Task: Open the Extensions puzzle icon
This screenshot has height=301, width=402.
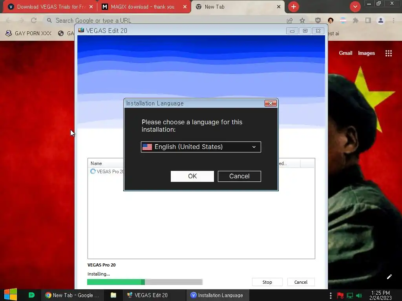Action: click(356, 20)
